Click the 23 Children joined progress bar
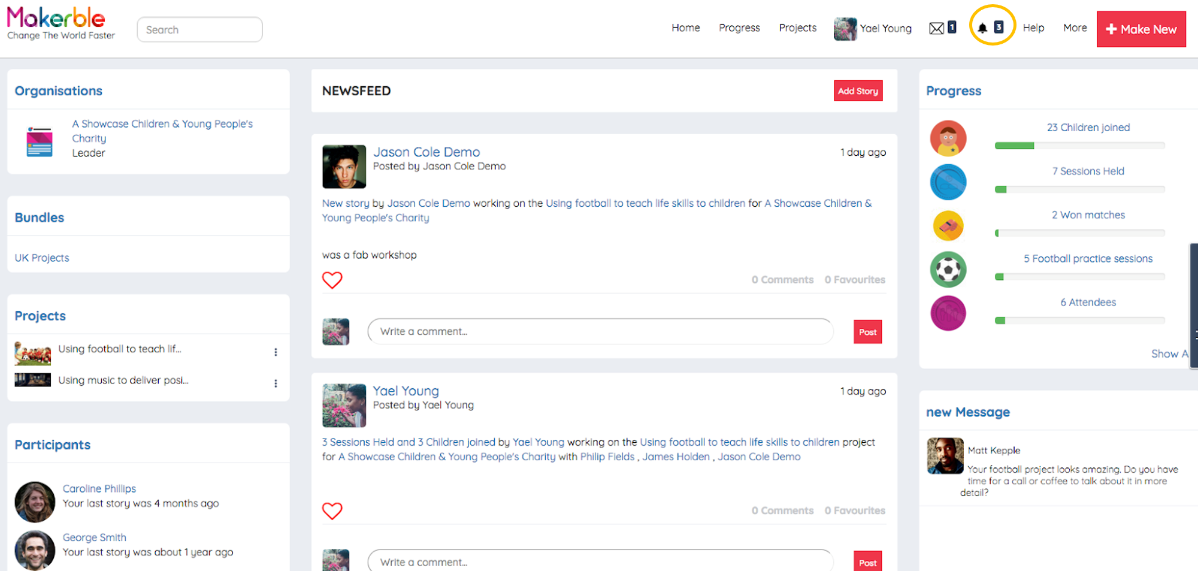The height and width of the screenshot is (571, 1198). coord(1079,146)
